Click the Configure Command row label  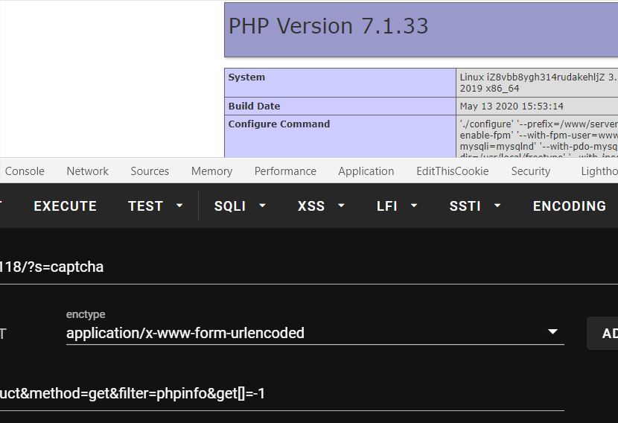tap(279, 124)
